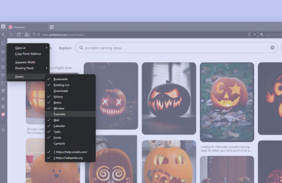The height and width of the screenshot is (183, 282).
Task: Click the Explore link on Pinterest
Action: [x=65, y=48]
